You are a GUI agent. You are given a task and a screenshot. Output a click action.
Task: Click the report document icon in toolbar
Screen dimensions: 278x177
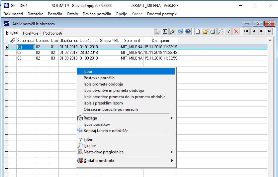(157, 32)
